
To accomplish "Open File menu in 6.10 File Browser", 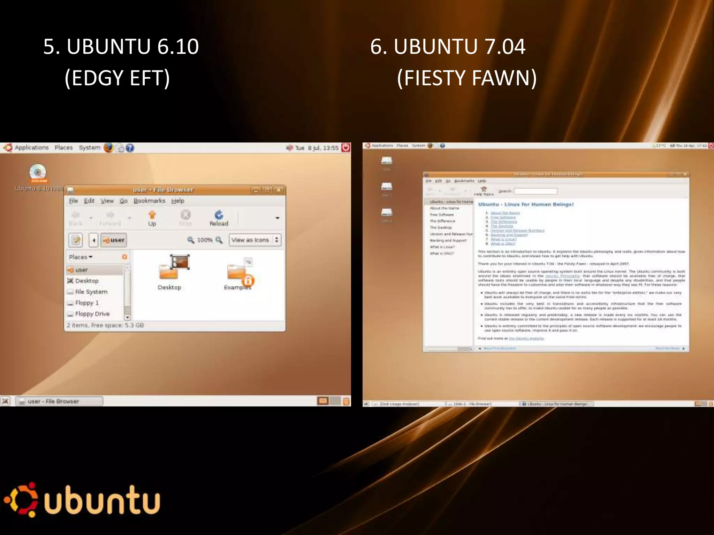I will point(73,201).
